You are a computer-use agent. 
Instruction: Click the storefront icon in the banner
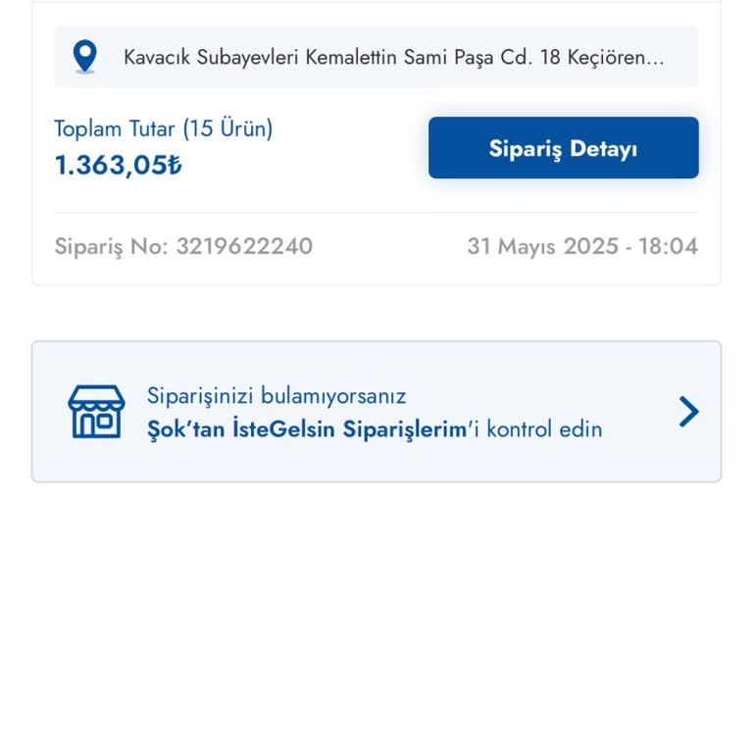tap(96, 412)
